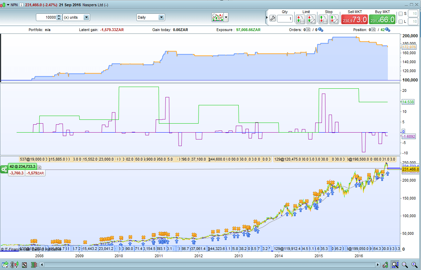This screenshot has height=270, width=421.
Task: Click the wrench trading settings icon
Action: coord(272,19)
